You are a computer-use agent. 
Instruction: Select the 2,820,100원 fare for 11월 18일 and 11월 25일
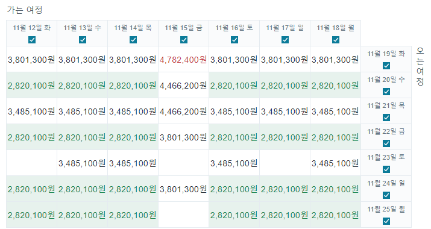[x=335, y=215]
